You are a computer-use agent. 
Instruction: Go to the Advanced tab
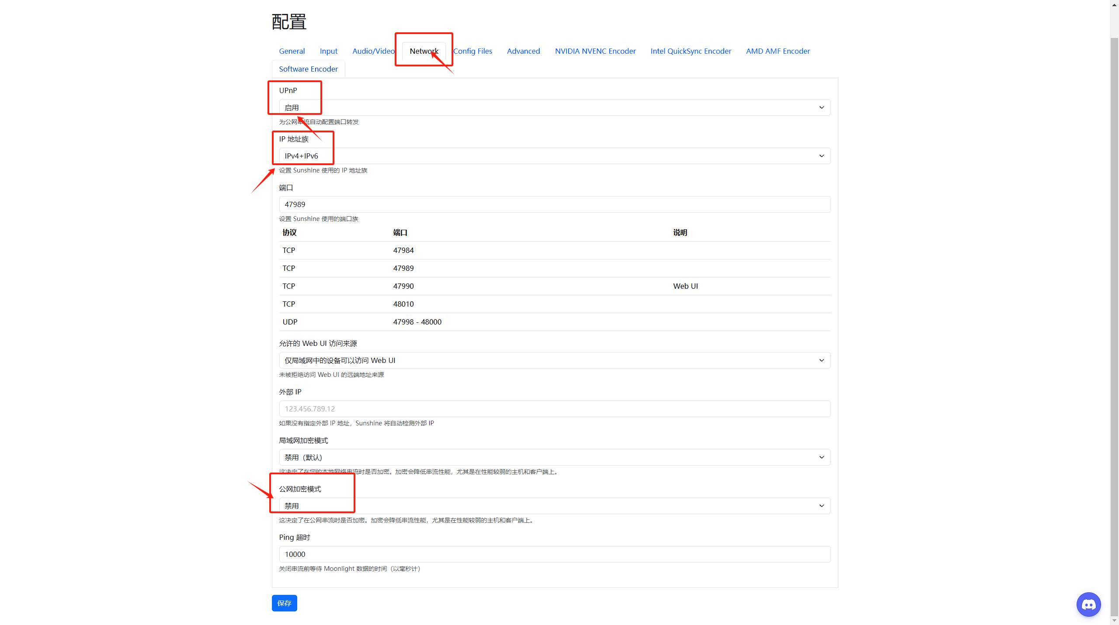click(523, 51)
